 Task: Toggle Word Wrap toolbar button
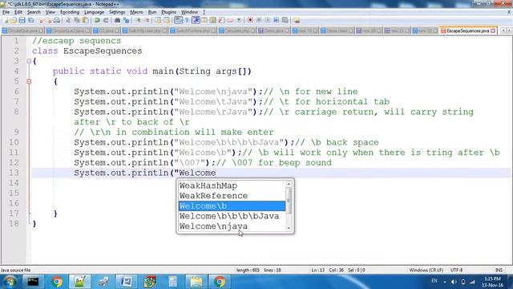click(178, 20)
